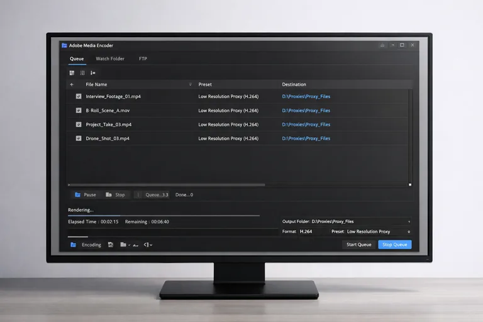Open the Format H.264 field
This screenshot has height=322, width=483.
pos(312,231)
